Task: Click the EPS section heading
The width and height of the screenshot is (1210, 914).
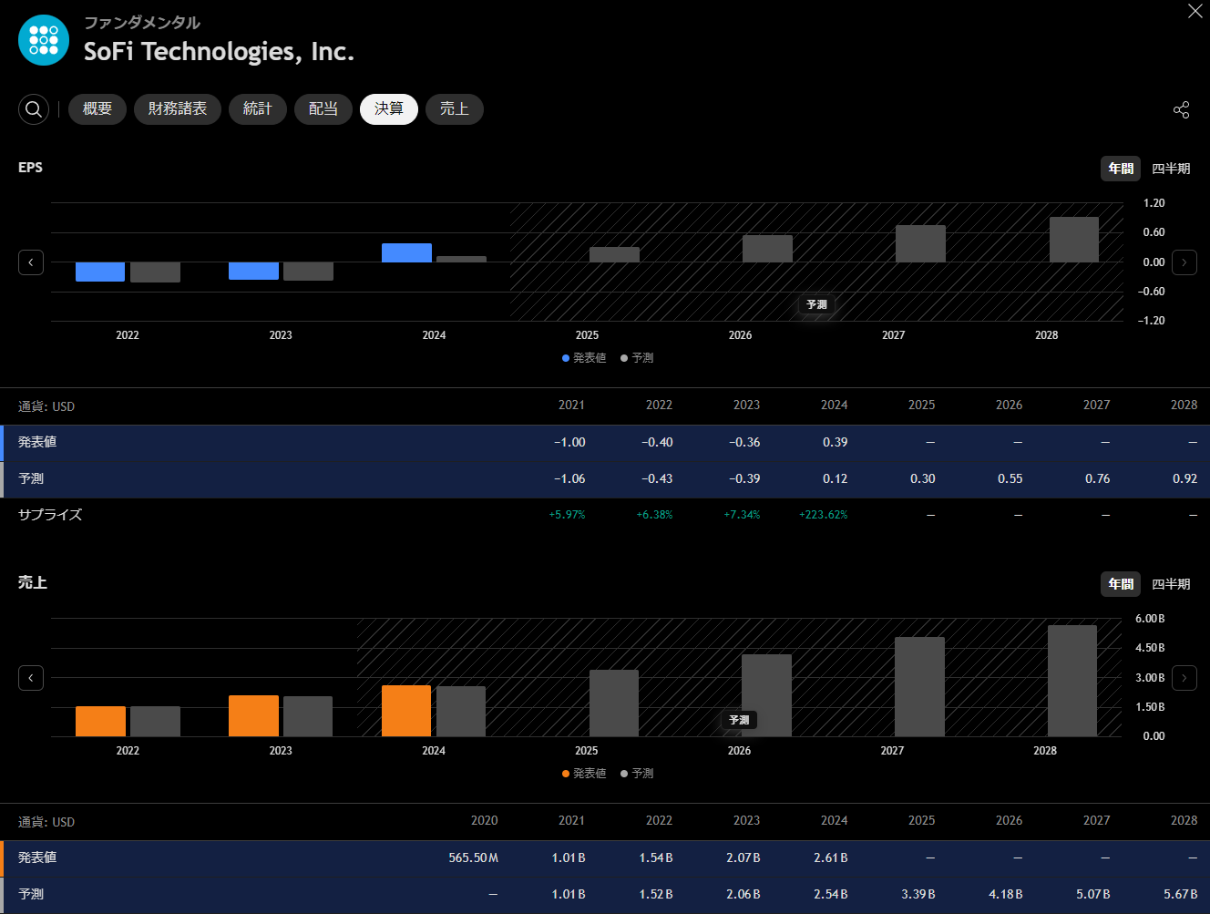Action: [x=30, y=167]
